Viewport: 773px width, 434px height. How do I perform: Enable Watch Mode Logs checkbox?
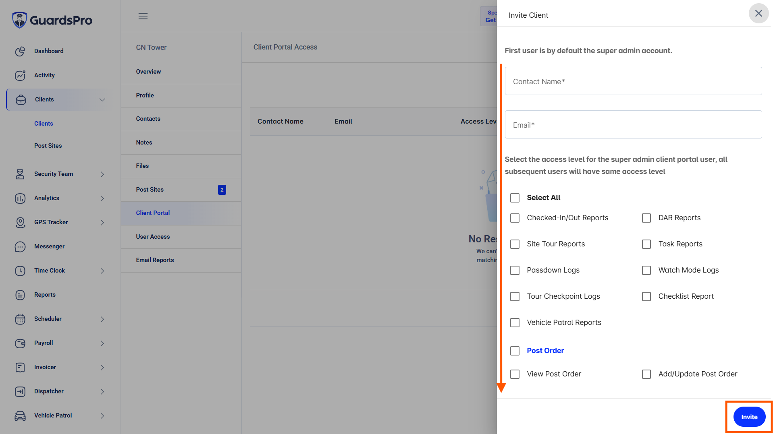(x=646, y=270)
